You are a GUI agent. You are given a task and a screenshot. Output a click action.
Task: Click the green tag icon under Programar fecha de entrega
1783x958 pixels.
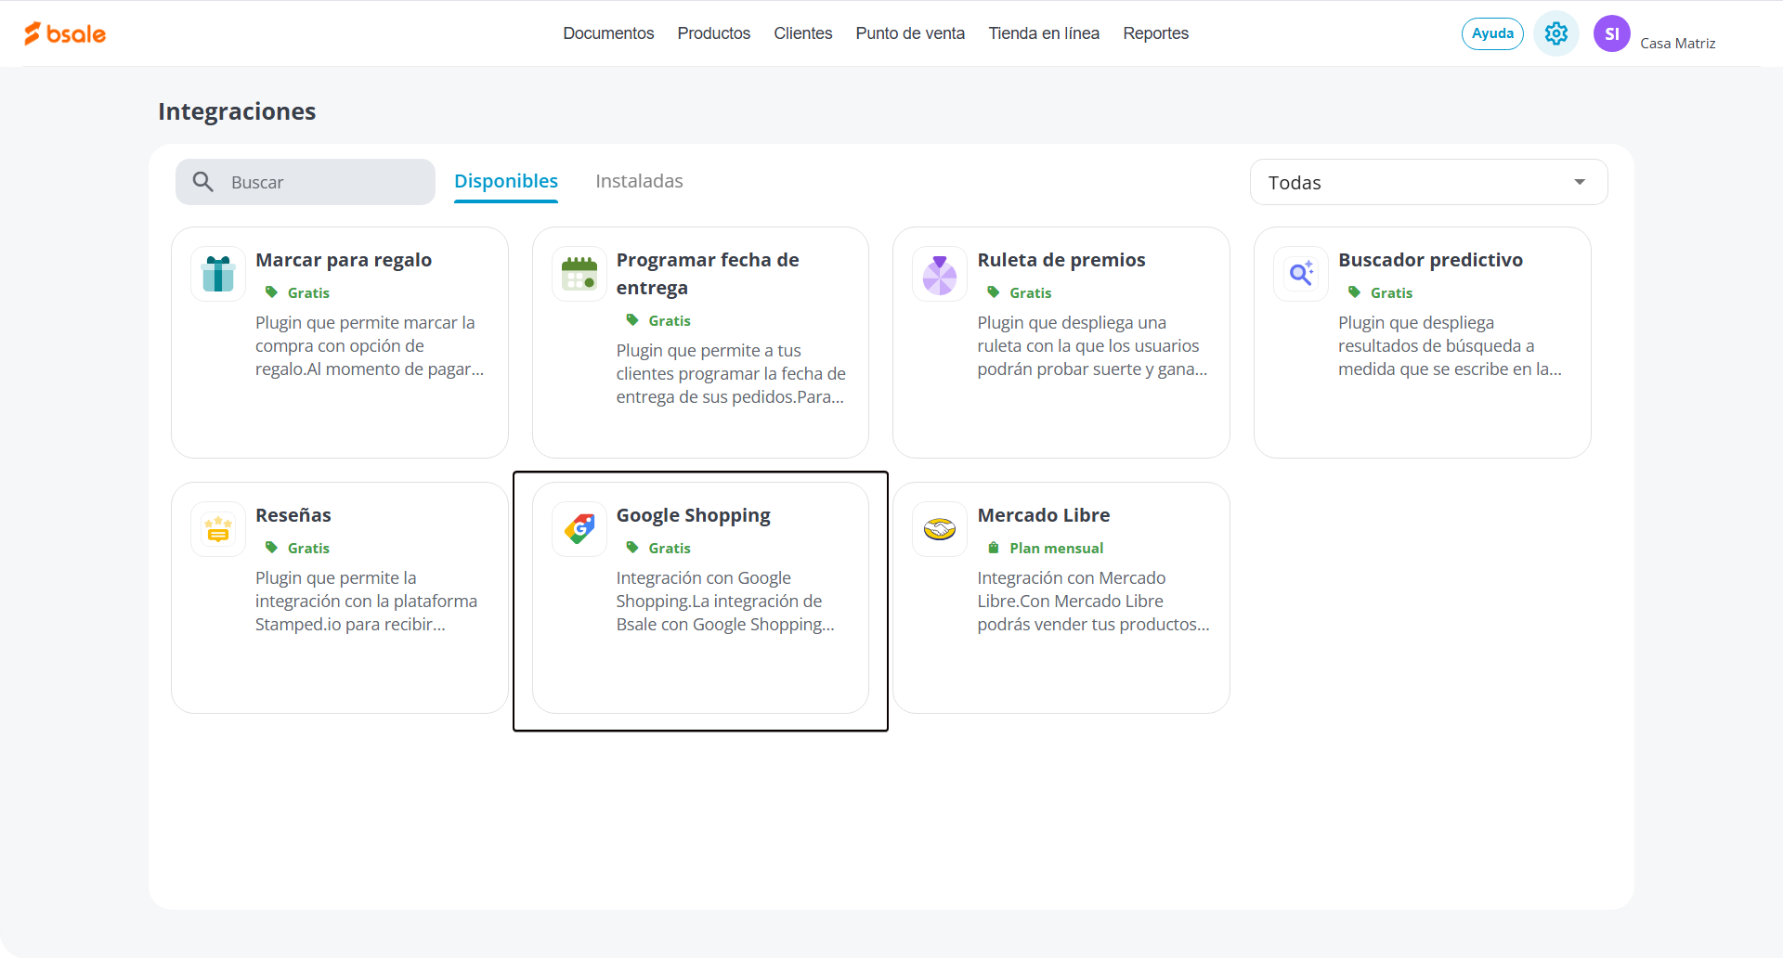(x=632, y=320)
